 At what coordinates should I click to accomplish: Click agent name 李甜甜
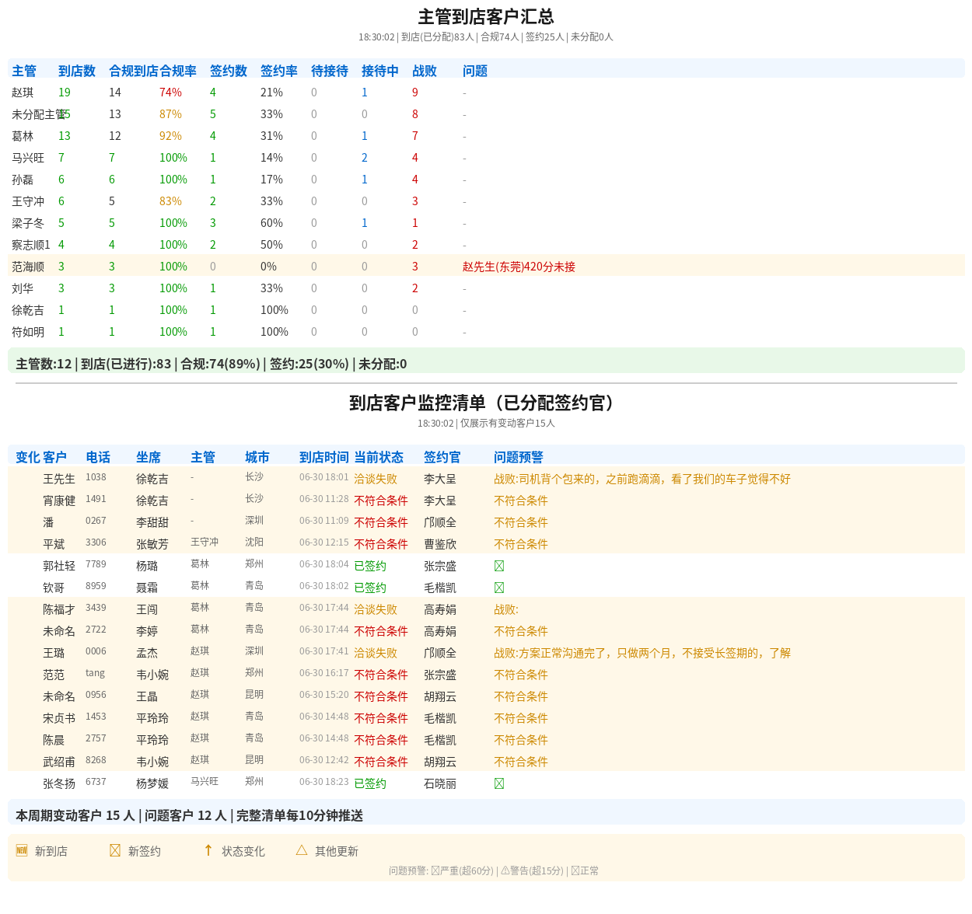[152, 522]
